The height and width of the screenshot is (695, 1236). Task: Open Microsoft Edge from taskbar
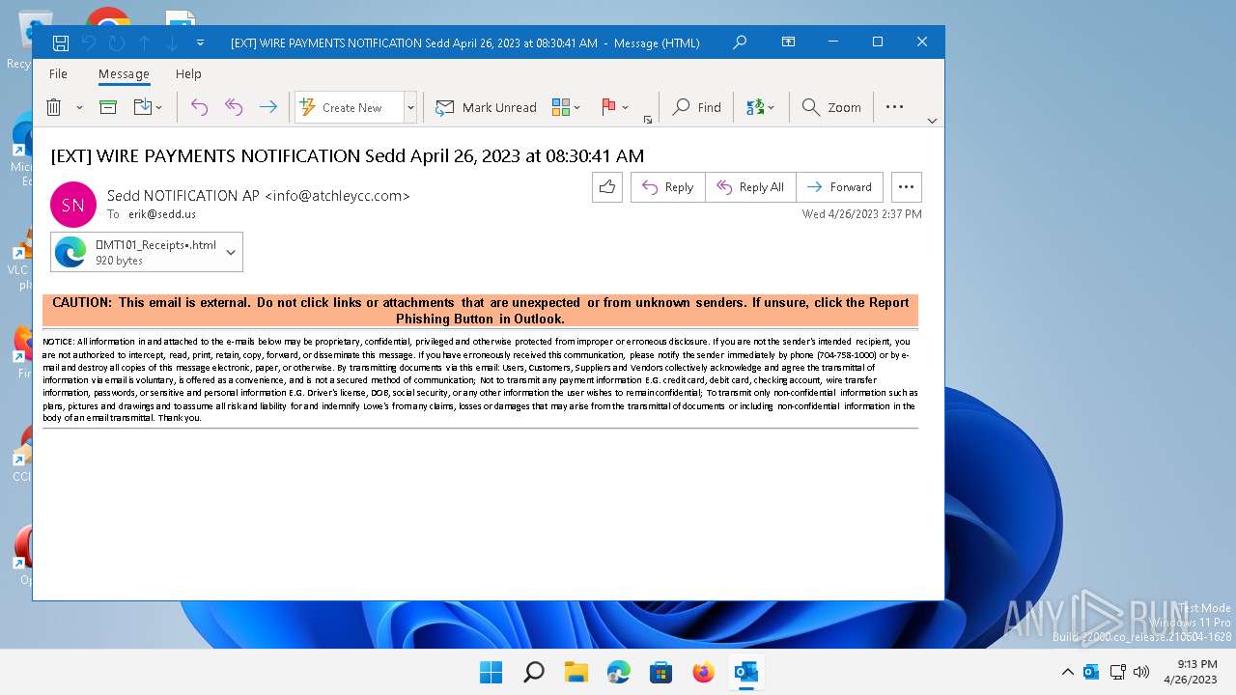[619, 673]
